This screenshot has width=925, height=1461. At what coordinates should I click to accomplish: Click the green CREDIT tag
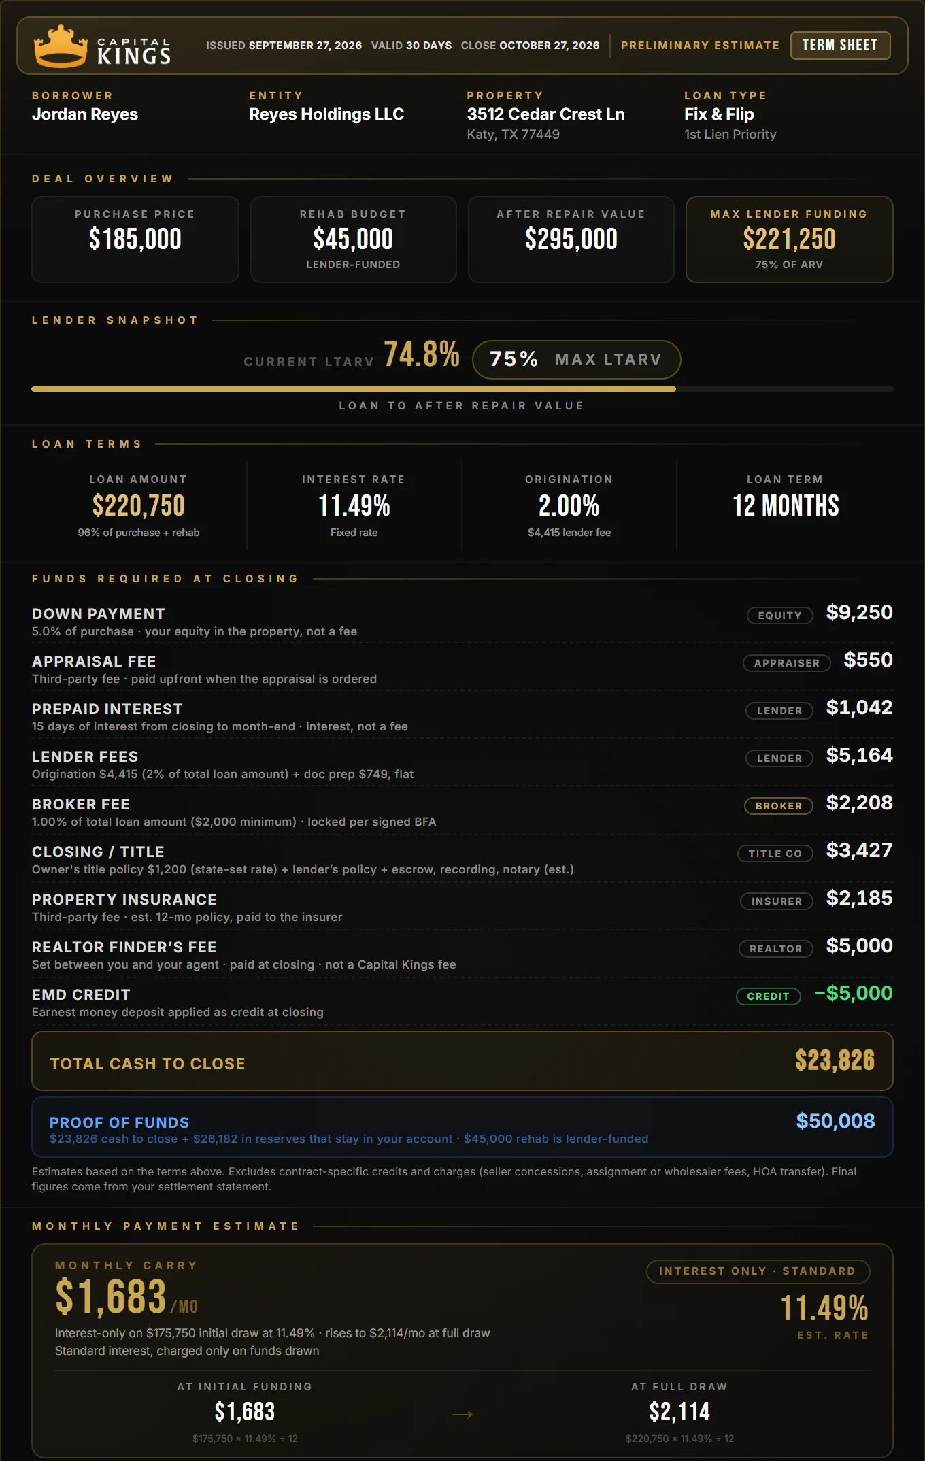[769, 996]
